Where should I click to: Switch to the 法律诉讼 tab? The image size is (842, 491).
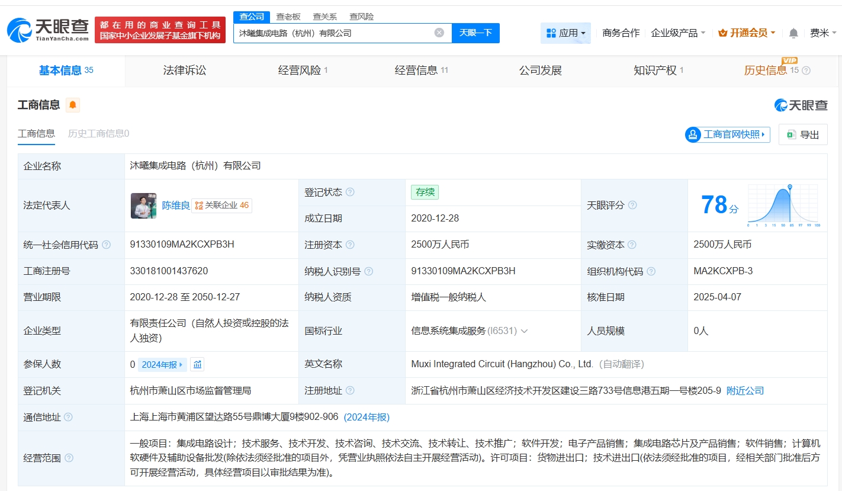tap(185, 70)
